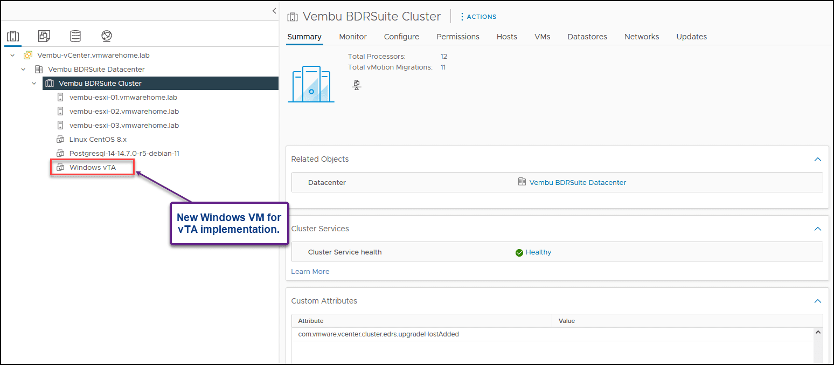Click host icon of vembu-esxi-03

point(60,125)
